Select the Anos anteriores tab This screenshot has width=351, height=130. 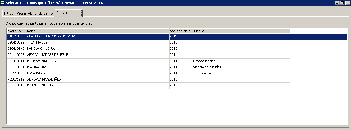pos(68,13)
